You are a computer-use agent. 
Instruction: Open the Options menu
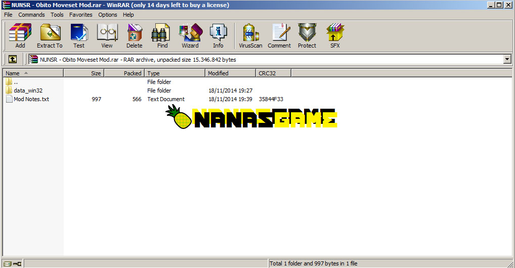[108, 15]
